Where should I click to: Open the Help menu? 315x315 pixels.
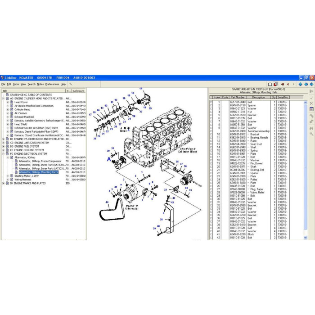point(63,84)
